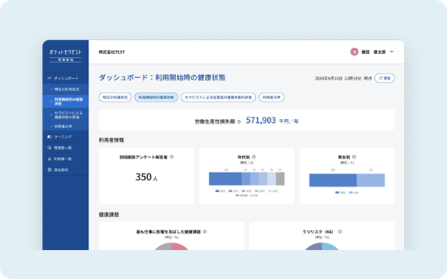This screenshot has height=279, width=447.
Task: Click the help icon beside うつリスク (K6)
Action: [x=339, y=232]
